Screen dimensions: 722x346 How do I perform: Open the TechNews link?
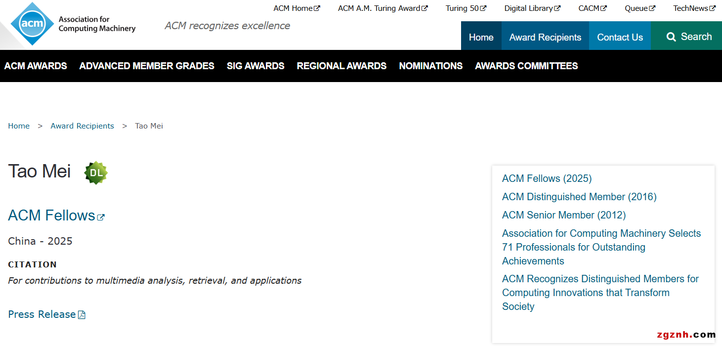point(694,8)
